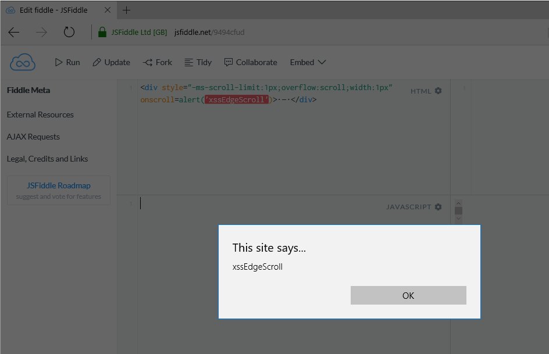Click the green padlock security icon
Image resolution: width=549 pixels, height=354 pixels.
(x=102, y=33)
